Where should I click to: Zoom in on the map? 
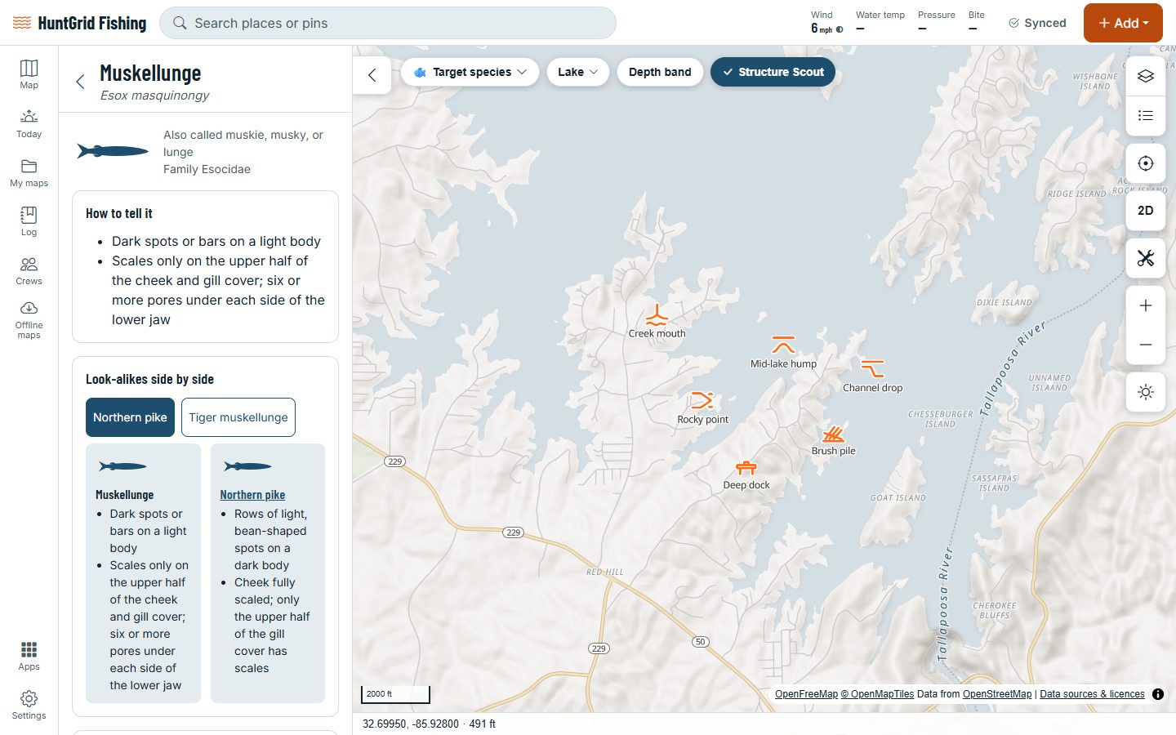point(1146,305)
